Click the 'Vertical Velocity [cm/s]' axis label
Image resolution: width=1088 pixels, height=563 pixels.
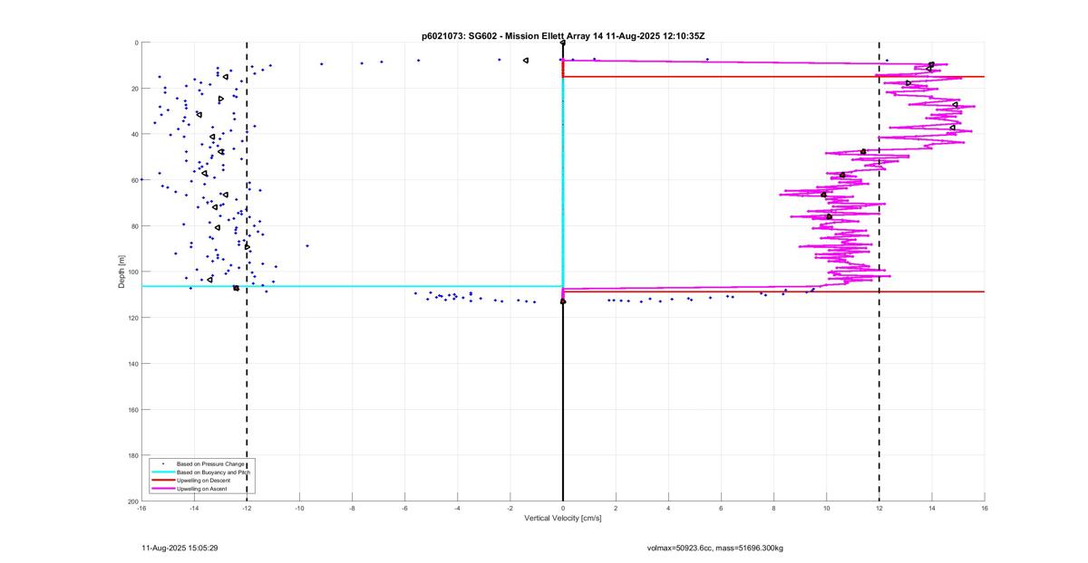coord(563,518)
